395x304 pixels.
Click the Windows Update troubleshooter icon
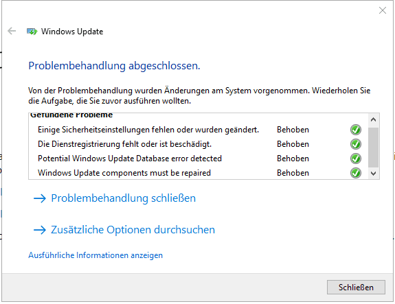click(32, 32)
